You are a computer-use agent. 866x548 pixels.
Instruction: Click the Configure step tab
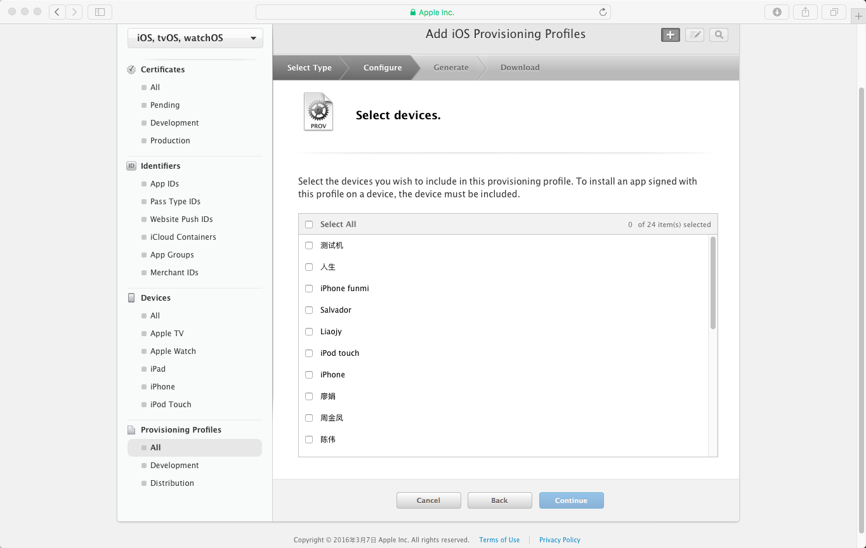[383, 68]
